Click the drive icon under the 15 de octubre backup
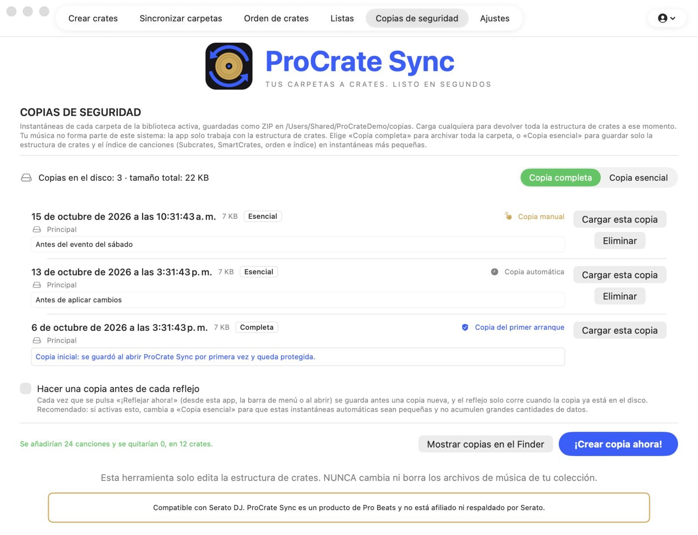The height and width of the screenshot is (535, 698). tap(37, 230)
